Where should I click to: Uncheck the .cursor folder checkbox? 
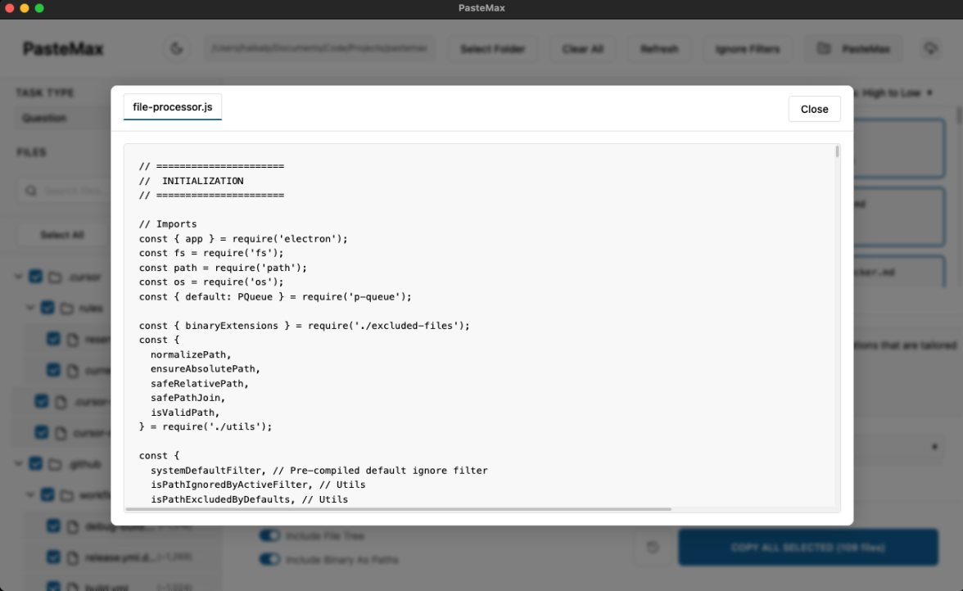pos(35,277)
